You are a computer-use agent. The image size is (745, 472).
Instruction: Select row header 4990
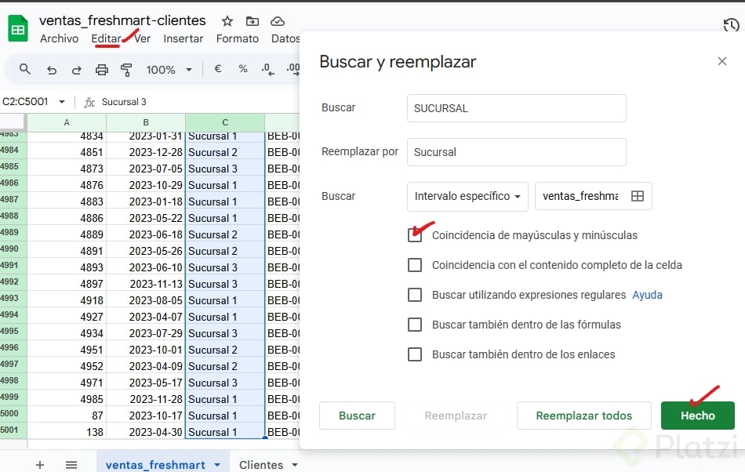13,249
